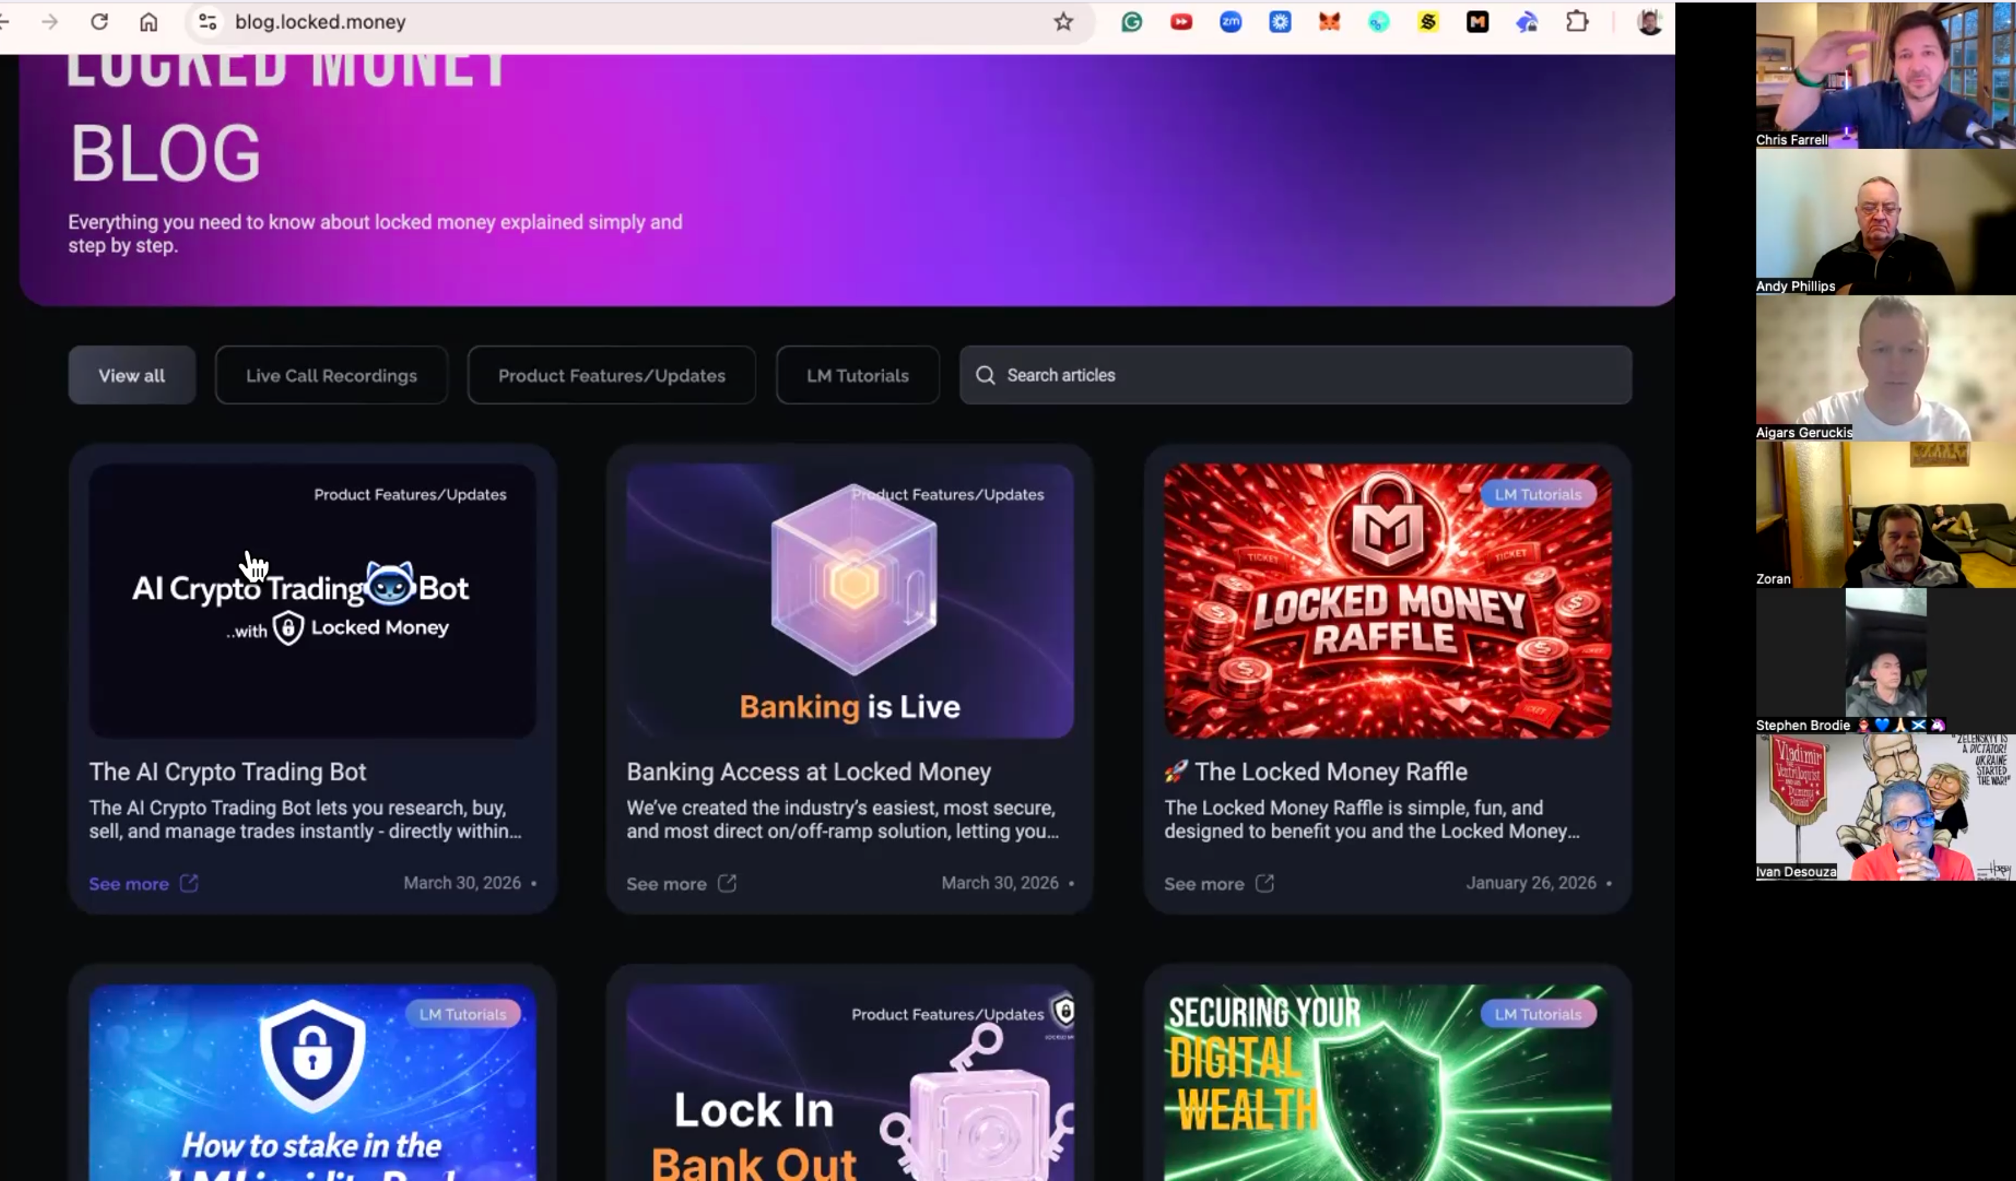Open site information icon beside the URL
The image size is (2016, 1181).
pos(207,22)
